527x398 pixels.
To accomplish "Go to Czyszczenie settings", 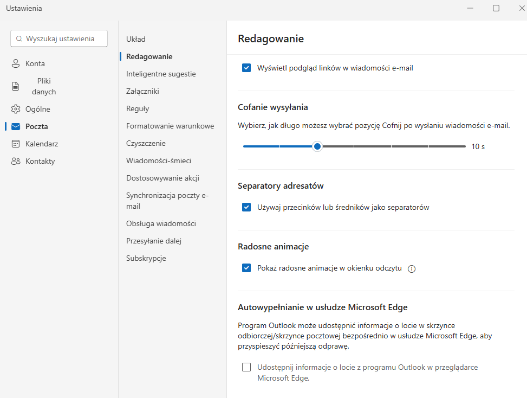I will coord(146,143).
